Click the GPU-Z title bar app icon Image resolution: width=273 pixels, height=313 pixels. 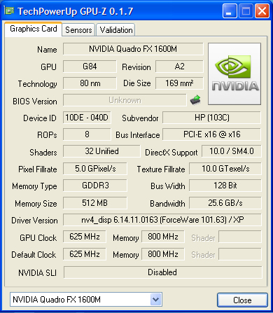coord(9,11)
